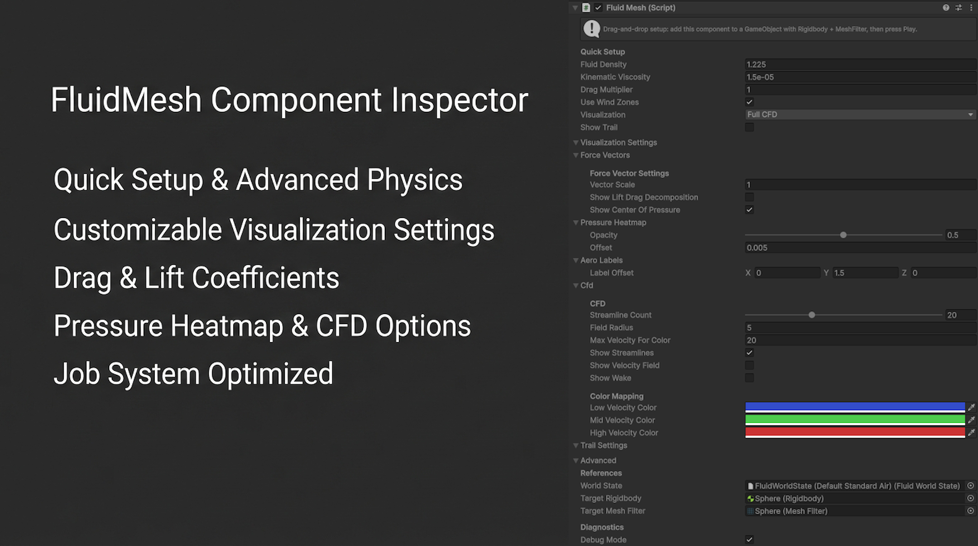
Task: Collapse the Pressure Heatmap foldout
Action: tap(576, 222)
